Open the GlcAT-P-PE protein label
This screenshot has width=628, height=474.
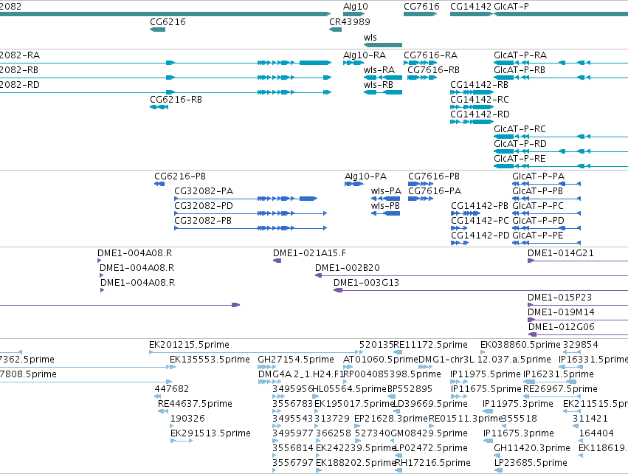[538, 236]
